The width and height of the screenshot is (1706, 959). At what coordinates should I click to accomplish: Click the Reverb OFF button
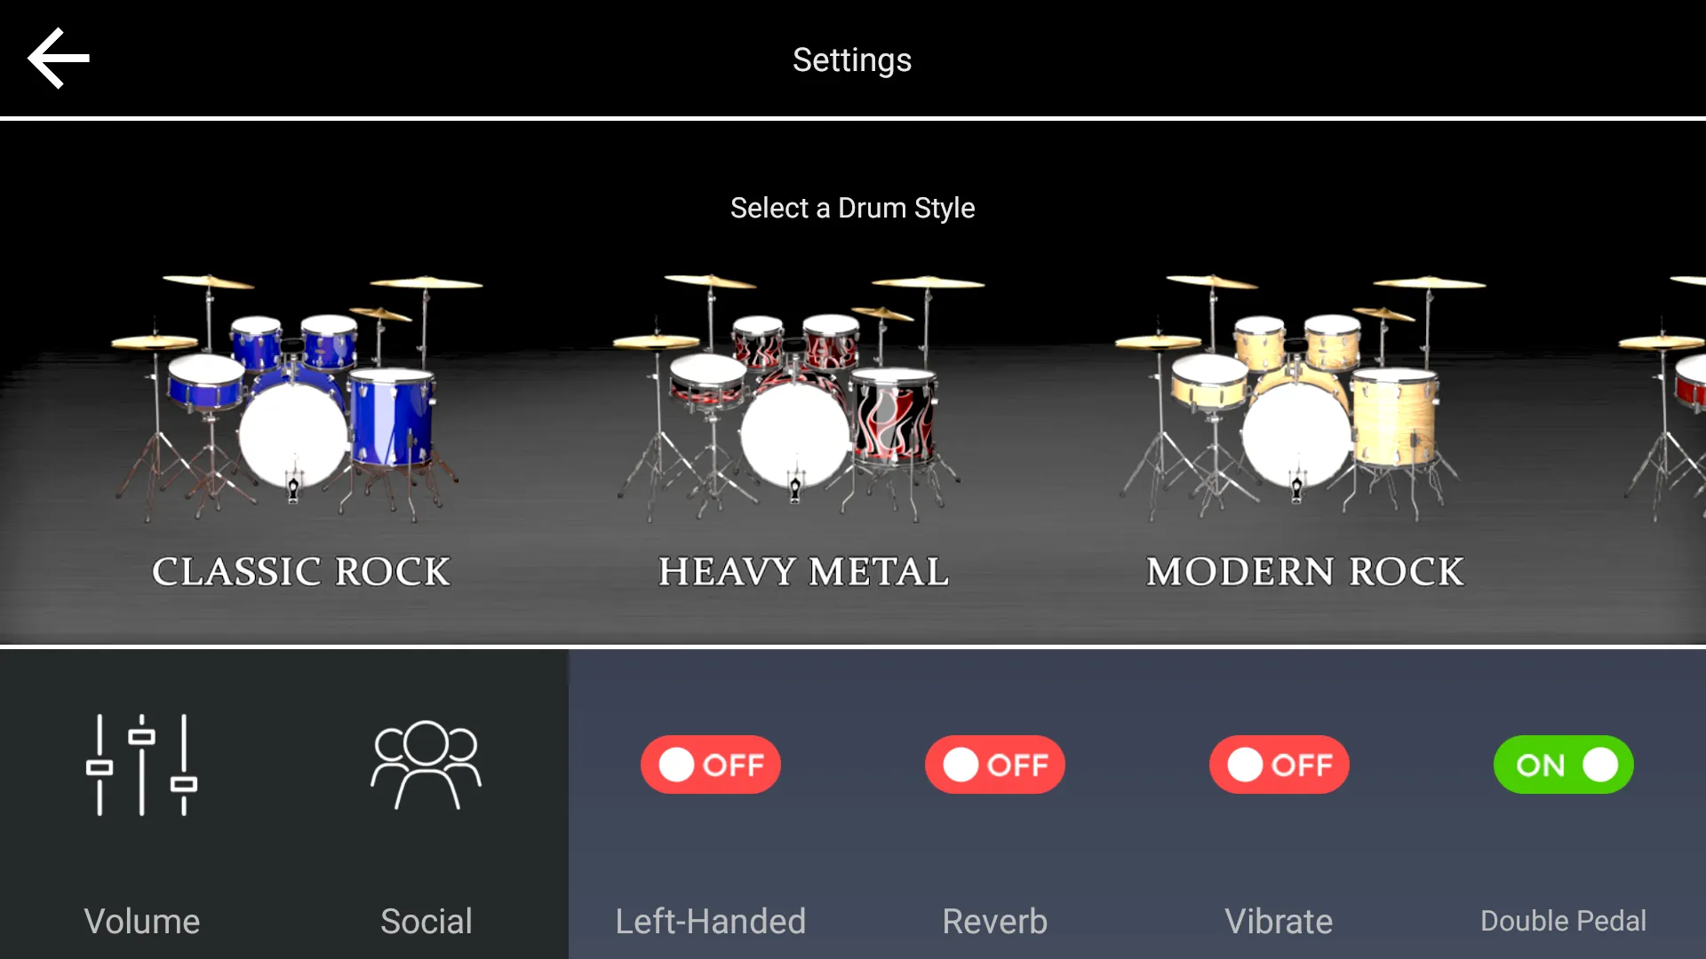point(993,764)
